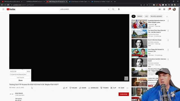This screenshot has height=101, width=180.
Task: Send a THANKS heart to the creator
Action: 104,88
